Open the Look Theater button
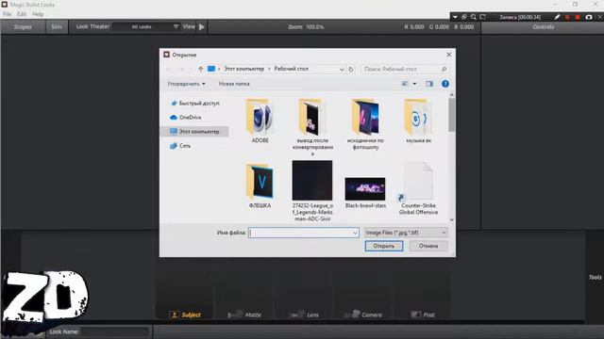 pyautogui.click(x=92, y=26)
